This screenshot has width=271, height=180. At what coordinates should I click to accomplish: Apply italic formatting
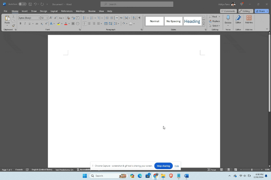coord(25,24)
